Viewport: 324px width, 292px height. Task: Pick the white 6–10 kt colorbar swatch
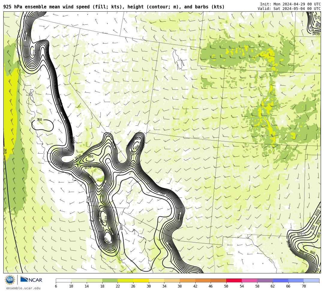tap(63, 280)
